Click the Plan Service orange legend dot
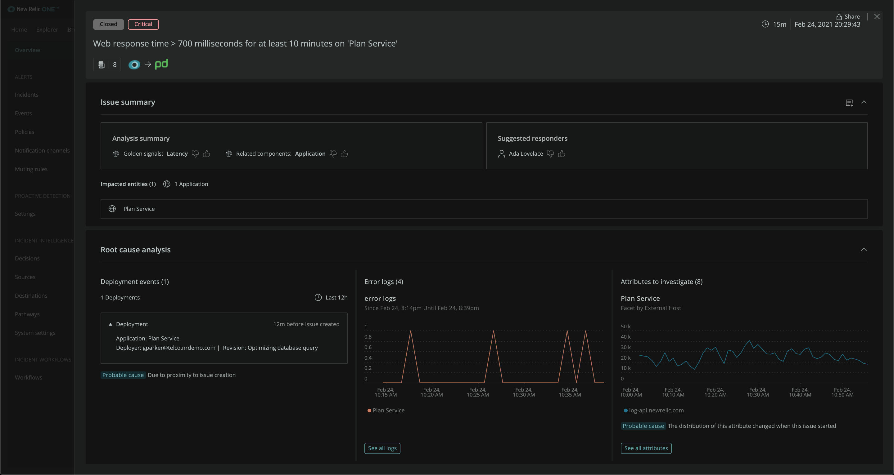The height and width of the screenshot is (475, 894). [x=369, y=411]
